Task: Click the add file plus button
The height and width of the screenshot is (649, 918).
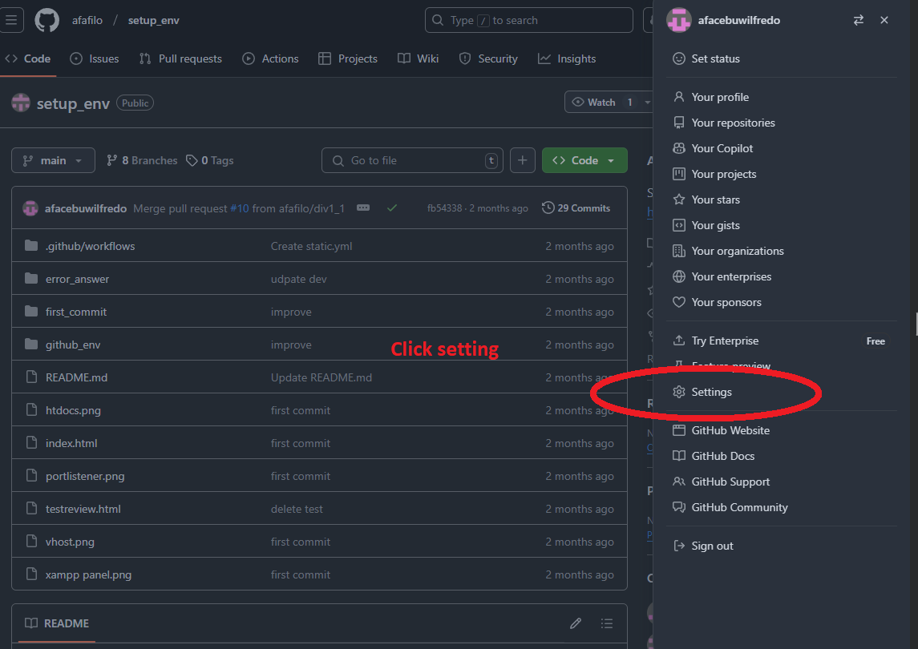Action: (x=522, y=160)
